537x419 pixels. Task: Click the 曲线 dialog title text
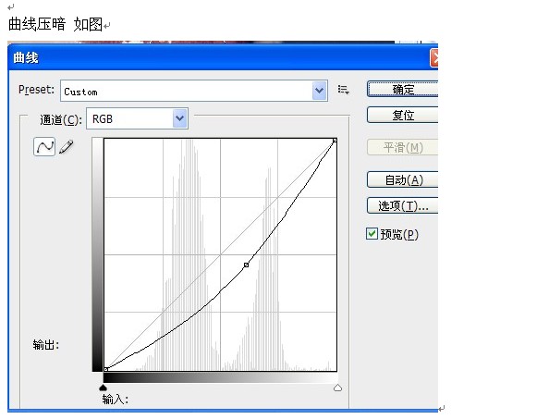click(26, 57)
